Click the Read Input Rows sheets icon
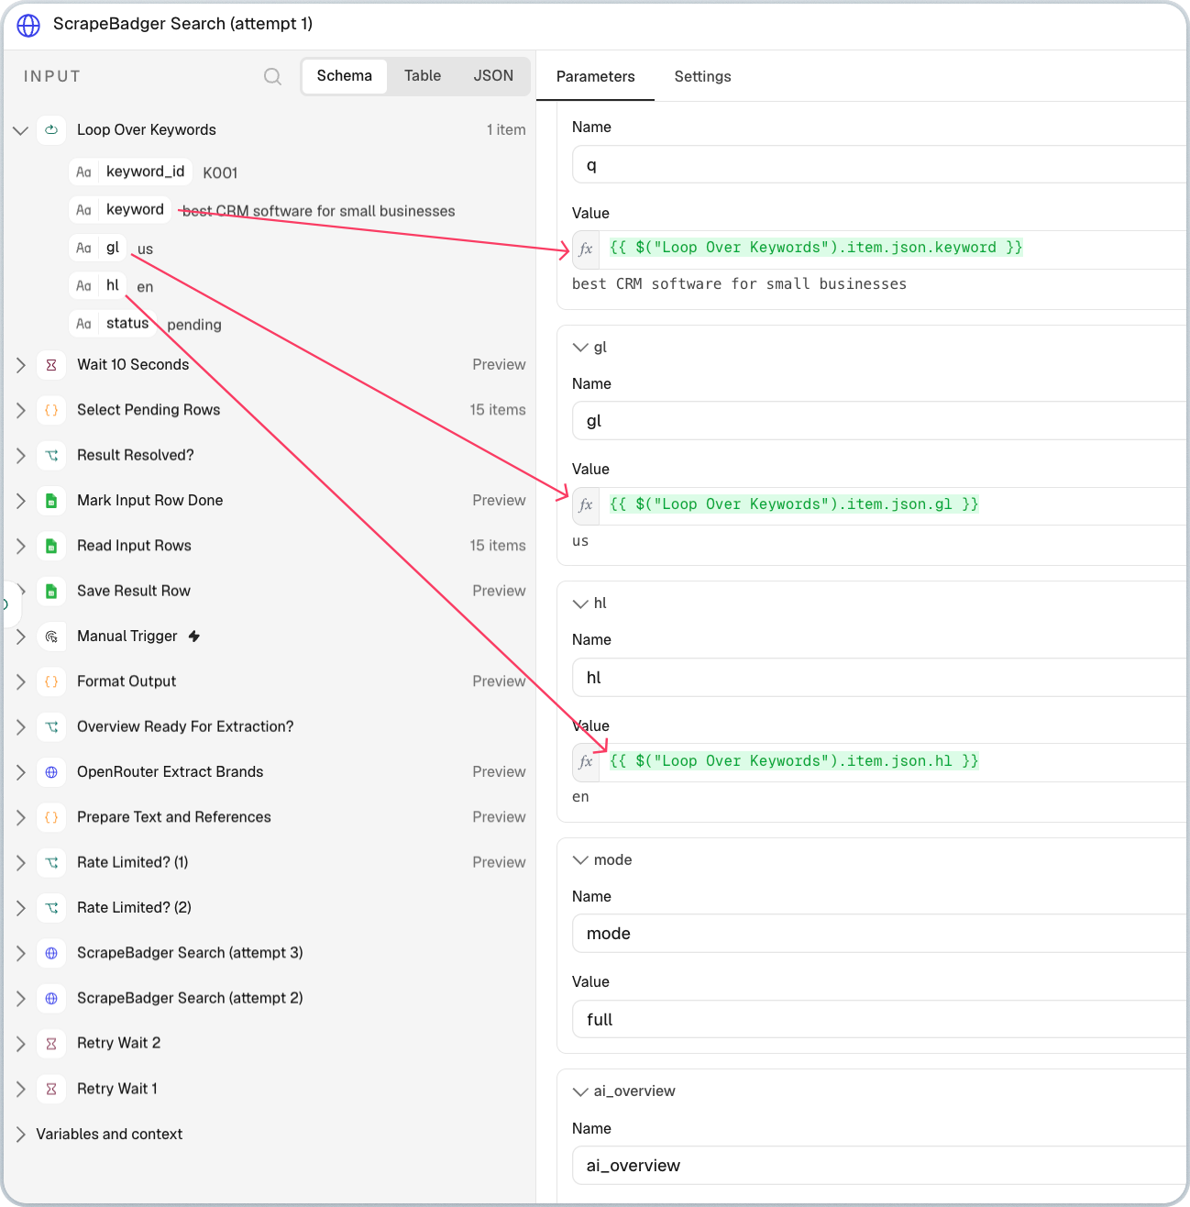 point(51,546)
